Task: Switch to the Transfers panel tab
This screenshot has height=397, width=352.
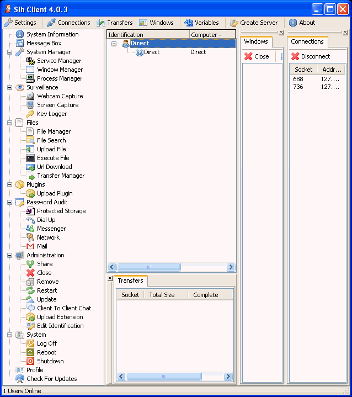Action: point(130,280)
